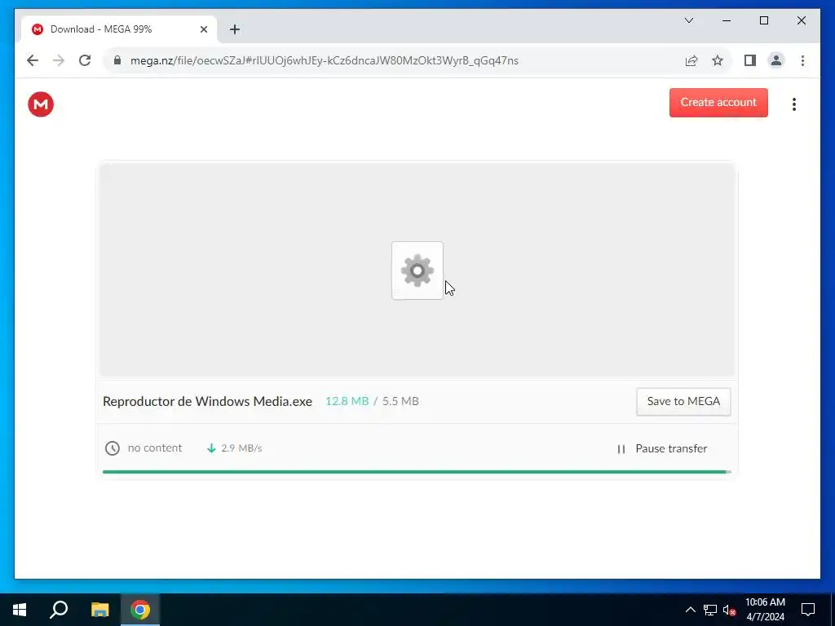835x626 pixels.
Task: Click the gear file preview thumbnail
Action: coord(417,271)
